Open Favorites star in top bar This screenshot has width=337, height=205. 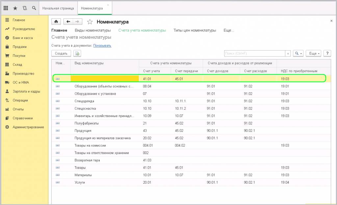(x=15, y=8)
